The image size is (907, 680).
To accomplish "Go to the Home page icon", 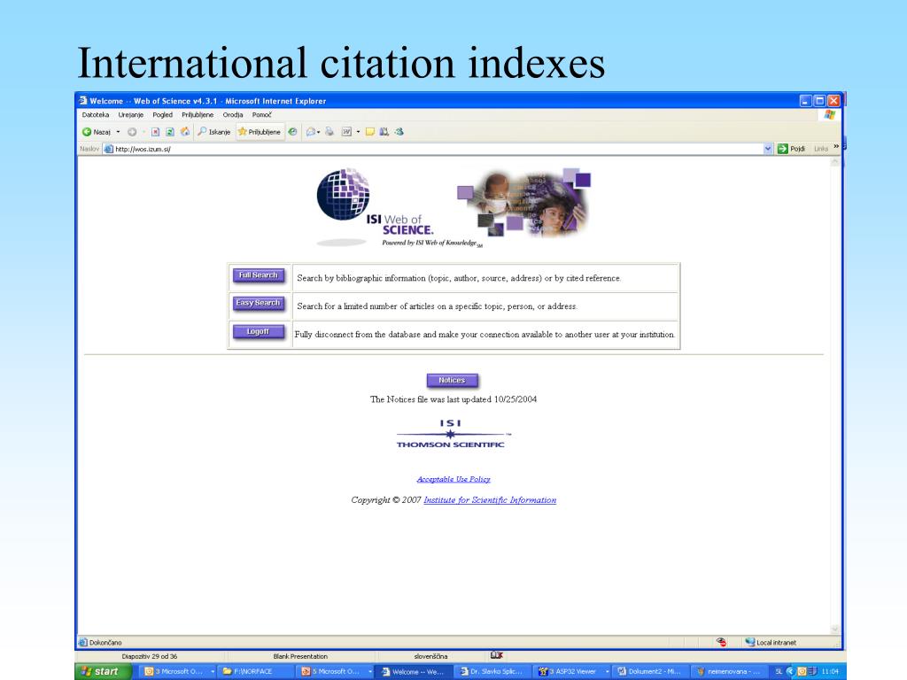I will 185,132.
